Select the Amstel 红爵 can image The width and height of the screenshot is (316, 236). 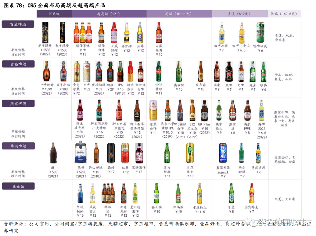coord(125,153)
